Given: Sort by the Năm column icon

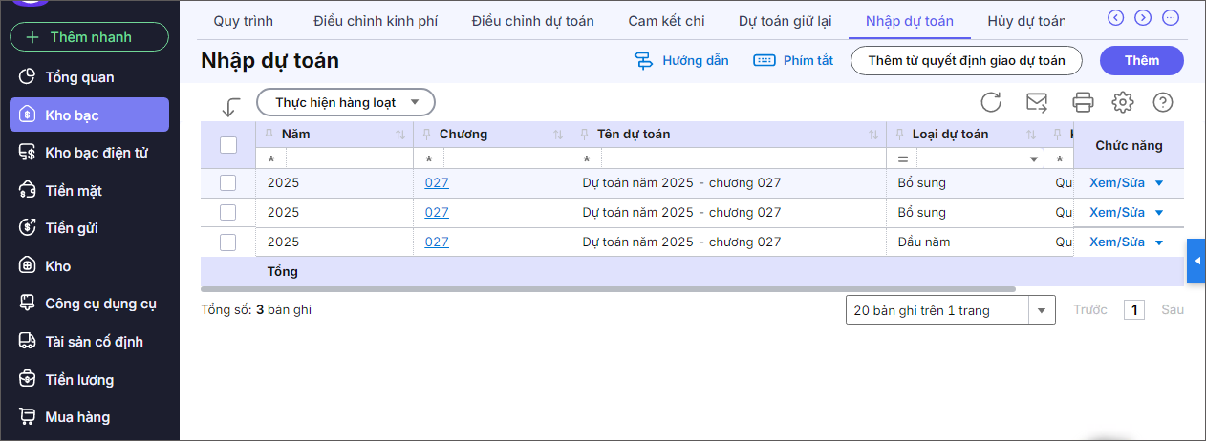Looking at the screenshot, I should click(x=400, y=135).
